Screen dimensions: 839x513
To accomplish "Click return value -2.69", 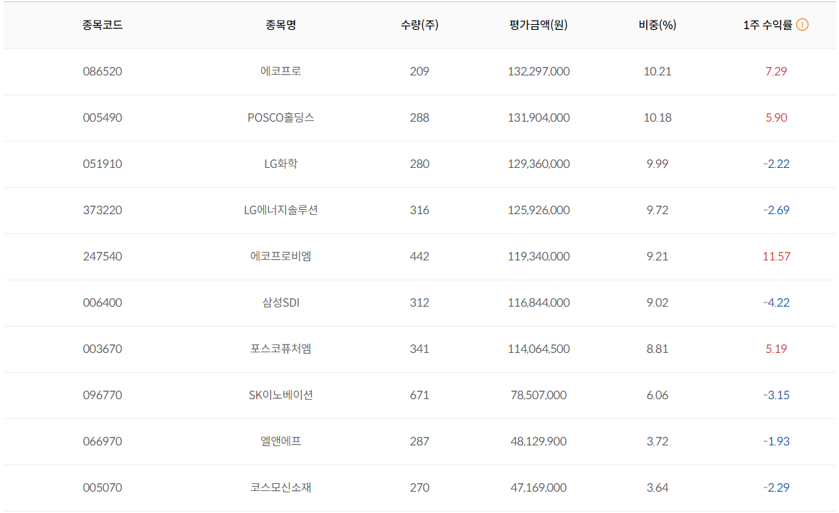I will pos(776,210).
